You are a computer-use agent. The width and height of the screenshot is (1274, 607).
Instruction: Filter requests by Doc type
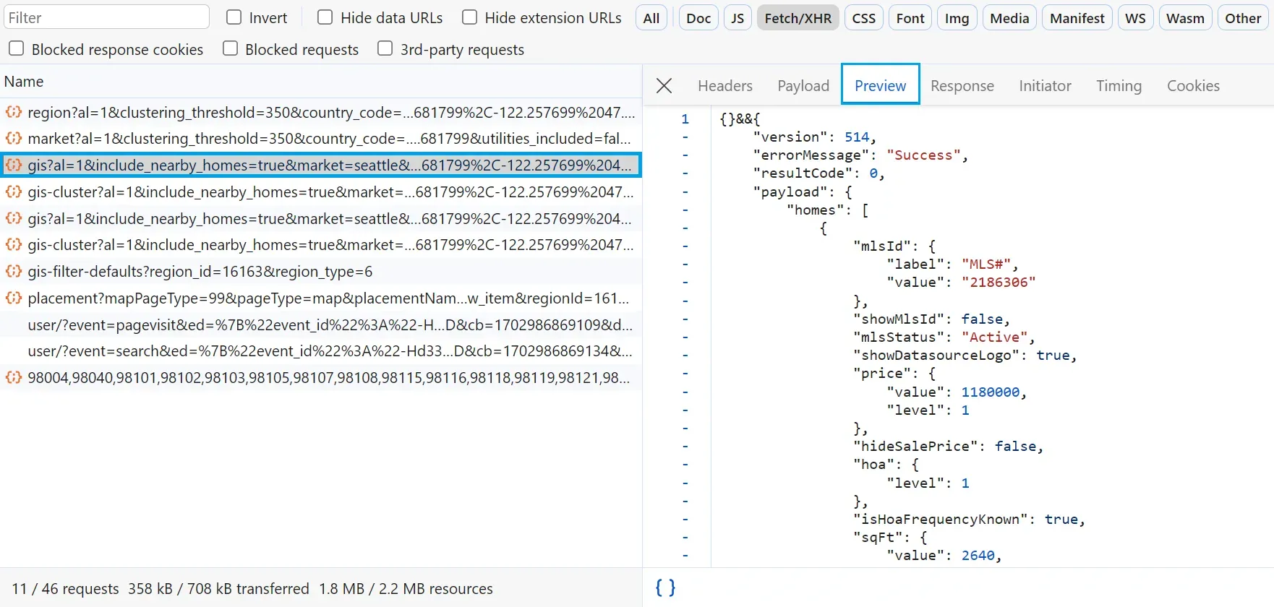click(698, 18)
